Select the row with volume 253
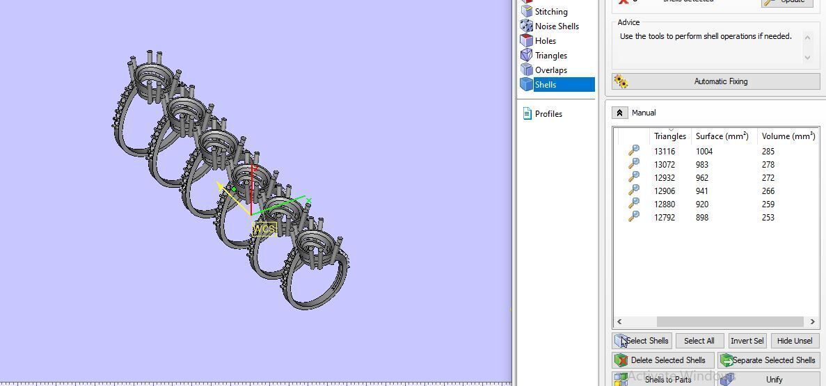The width and height of the screenshot is (826, 386). (716, 217)
